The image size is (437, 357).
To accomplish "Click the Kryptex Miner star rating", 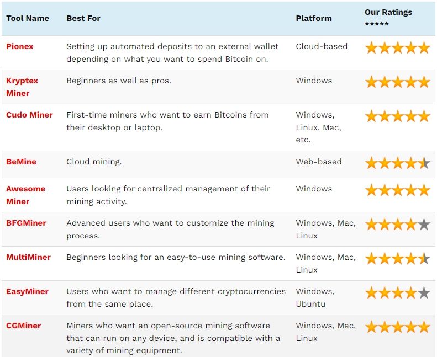I will coord(397,82).
